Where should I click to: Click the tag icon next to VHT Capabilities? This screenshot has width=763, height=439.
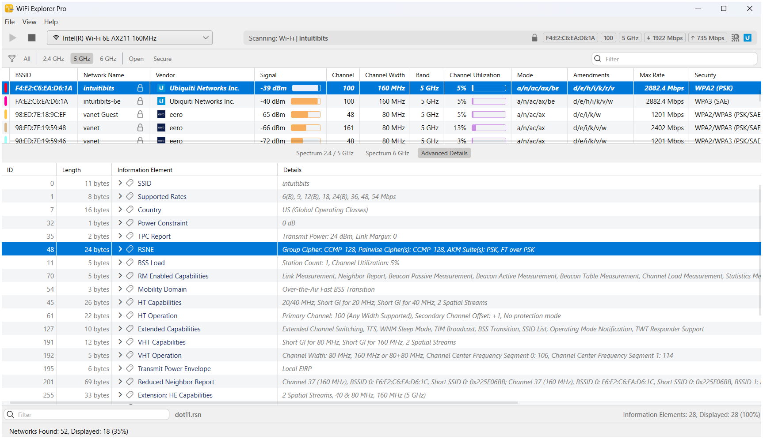(x=130, y=342)
